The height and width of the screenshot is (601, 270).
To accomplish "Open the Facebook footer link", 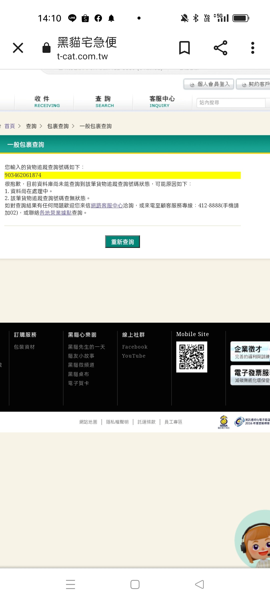I will [x=135, y=347].
